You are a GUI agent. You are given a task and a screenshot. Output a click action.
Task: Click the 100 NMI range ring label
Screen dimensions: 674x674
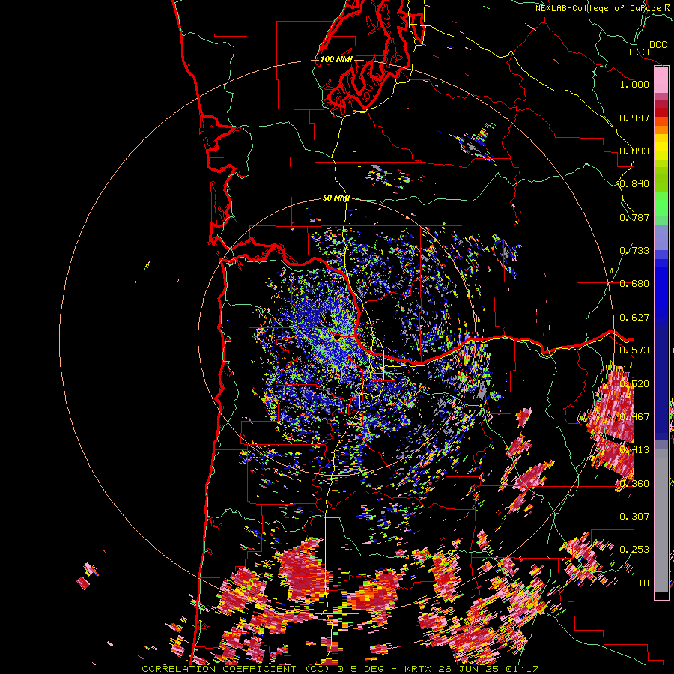click(x=336, y=59)
